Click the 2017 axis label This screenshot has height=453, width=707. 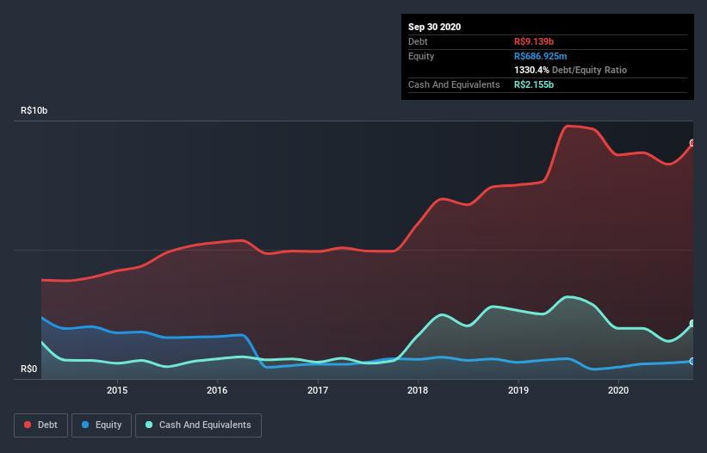[318, 390]
